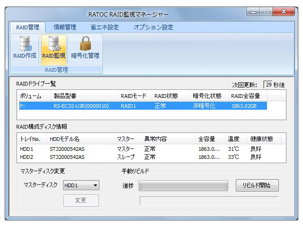Click the 全容量 column header
The image size is (303, 227).
click(x=210, y=139)
